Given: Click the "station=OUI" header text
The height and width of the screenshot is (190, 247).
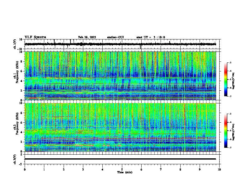Looking at the screenshot, I should tap(115, 37).
